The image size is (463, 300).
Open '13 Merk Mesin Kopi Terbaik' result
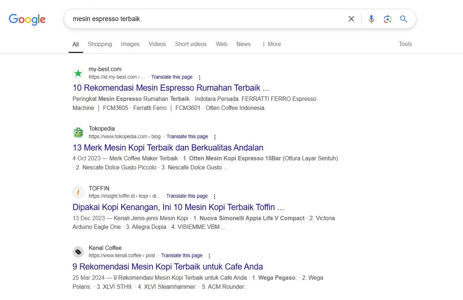click(x=168, y=148)
